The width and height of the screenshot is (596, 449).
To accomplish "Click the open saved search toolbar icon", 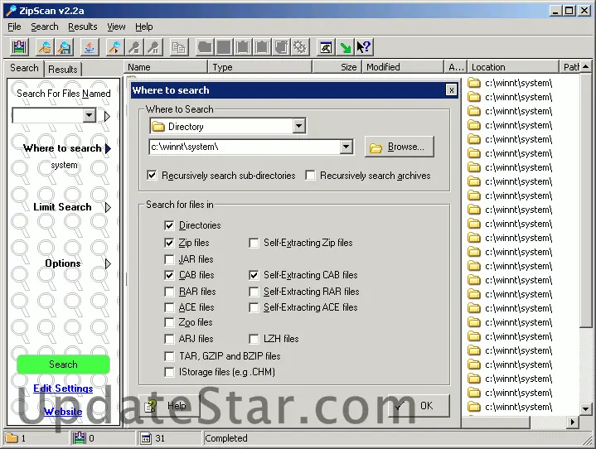I will pyautogui.click(x=45, y=47).
